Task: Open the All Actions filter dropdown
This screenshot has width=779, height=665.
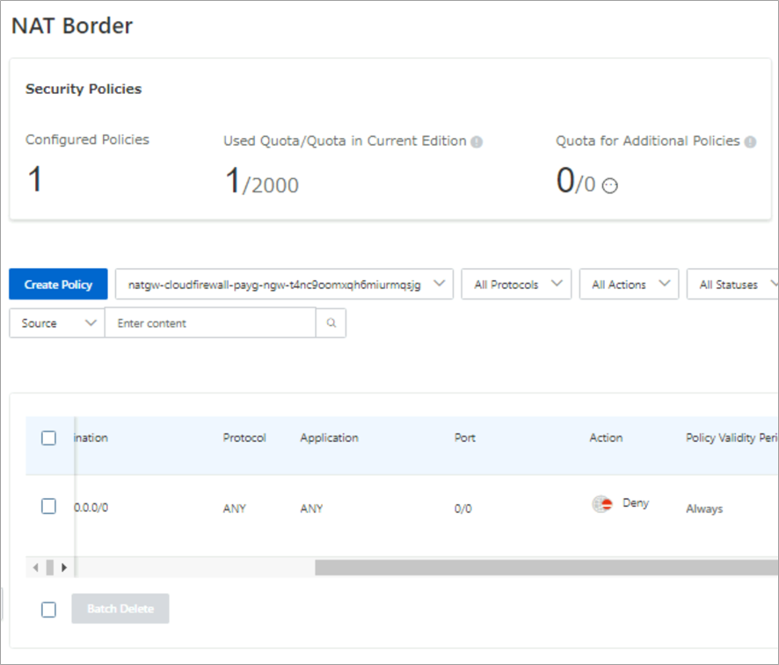Action: click(629, 285)
